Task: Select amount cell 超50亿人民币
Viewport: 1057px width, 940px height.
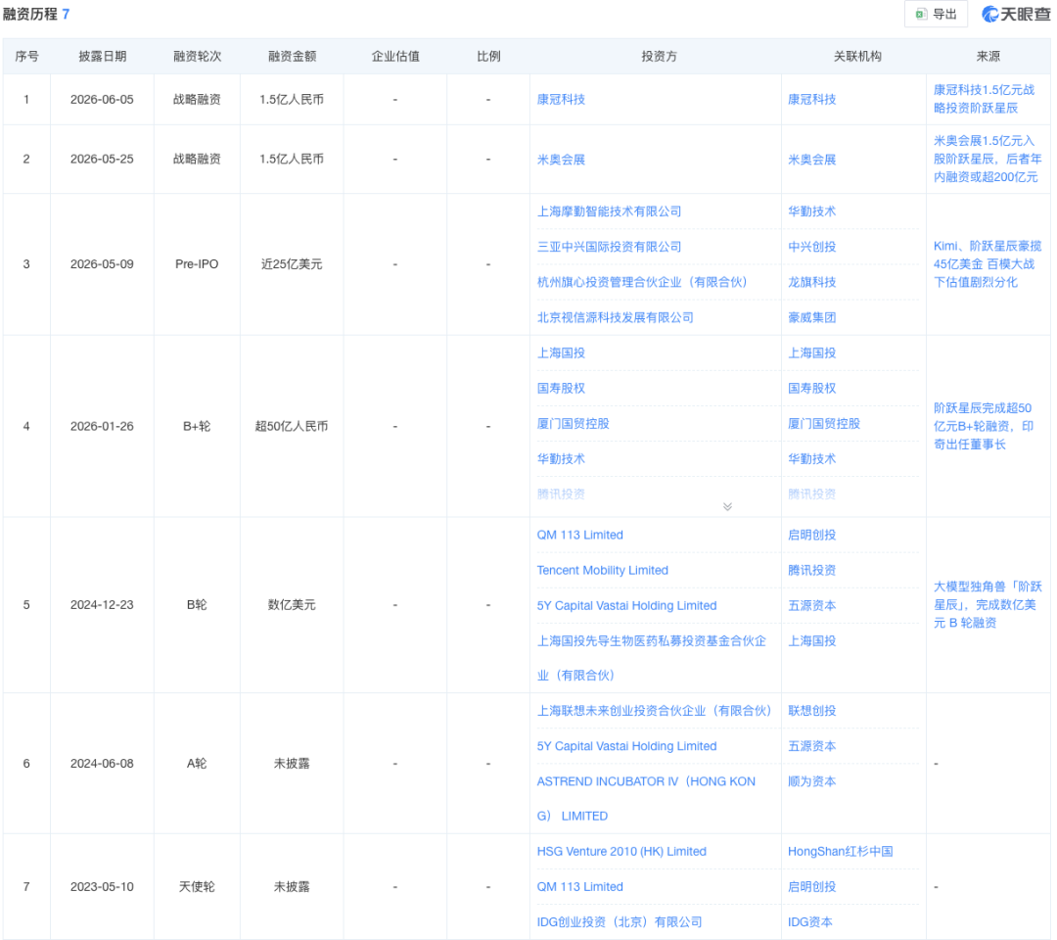Action: point(292,426)
